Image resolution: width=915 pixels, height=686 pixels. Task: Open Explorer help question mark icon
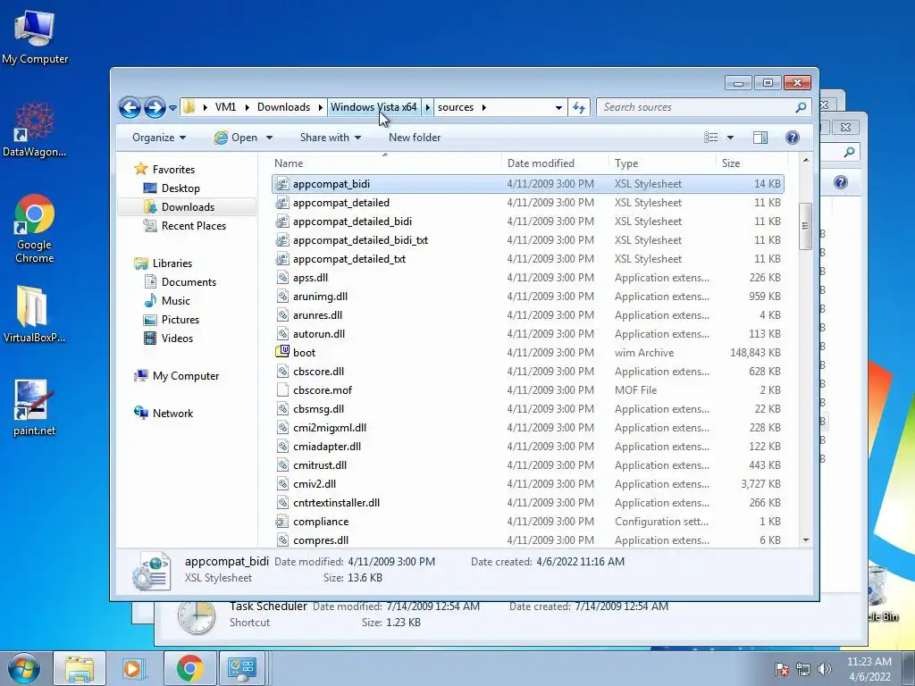(x=792, y=138)
